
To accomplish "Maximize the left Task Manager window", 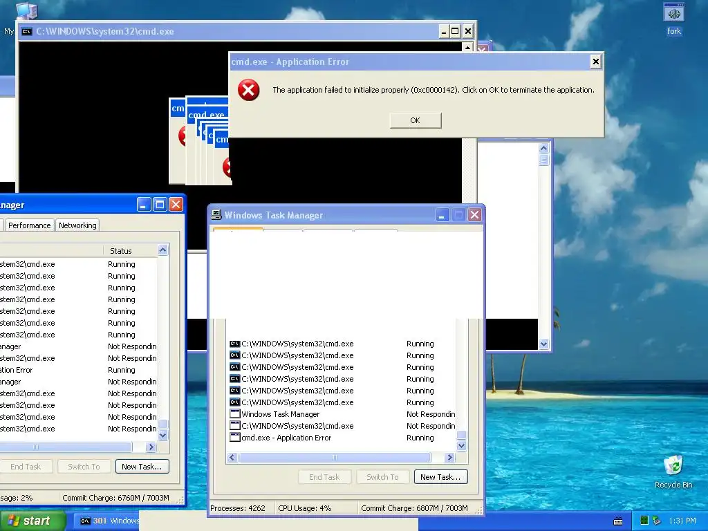I will point(160,205).
